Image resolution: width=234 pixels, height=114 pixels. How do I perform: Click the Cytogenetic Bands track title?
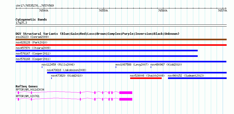click(31, 19)
